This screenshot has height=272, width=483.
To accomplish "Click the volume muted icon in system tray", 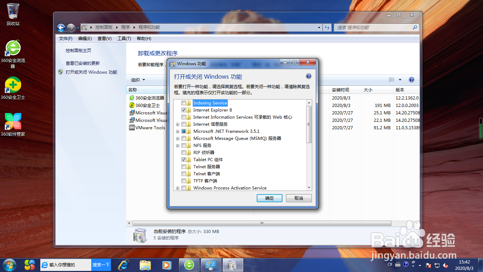I will 446,265.
